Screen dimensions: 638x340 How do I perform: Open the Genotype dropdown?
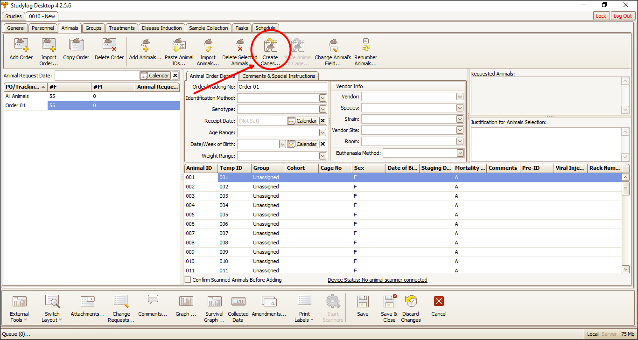[323, 109]
